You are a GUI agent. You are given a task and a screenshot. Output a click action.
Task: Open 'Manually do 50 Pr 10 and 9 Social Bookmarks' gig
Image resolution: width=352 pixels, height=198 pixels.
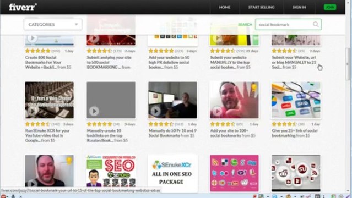tap(172, 133)
